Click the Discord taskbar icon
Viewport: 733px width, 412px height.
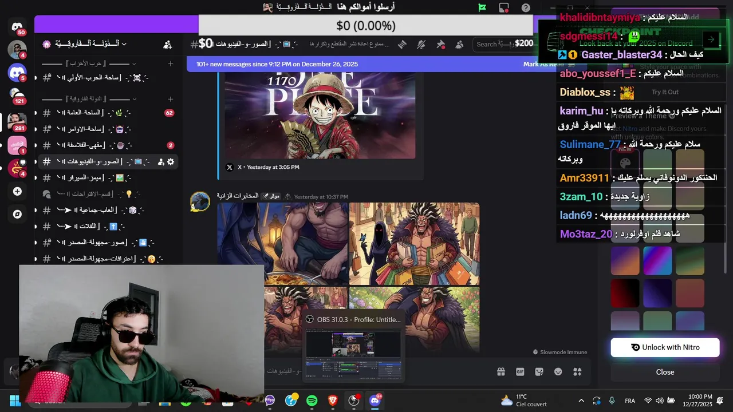click(375, 401)
